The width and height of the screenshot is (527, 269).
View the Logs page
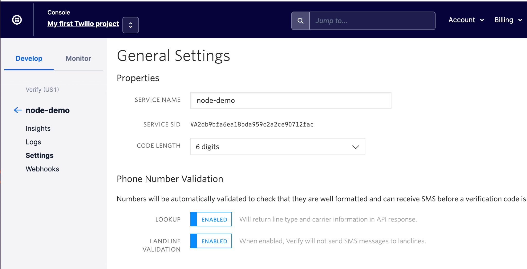(x=33, y=142)
